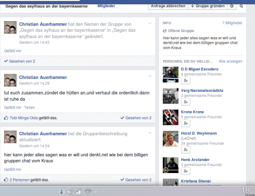
Task: Click the Anfrage abbrechen button
Action: point(168,6)
